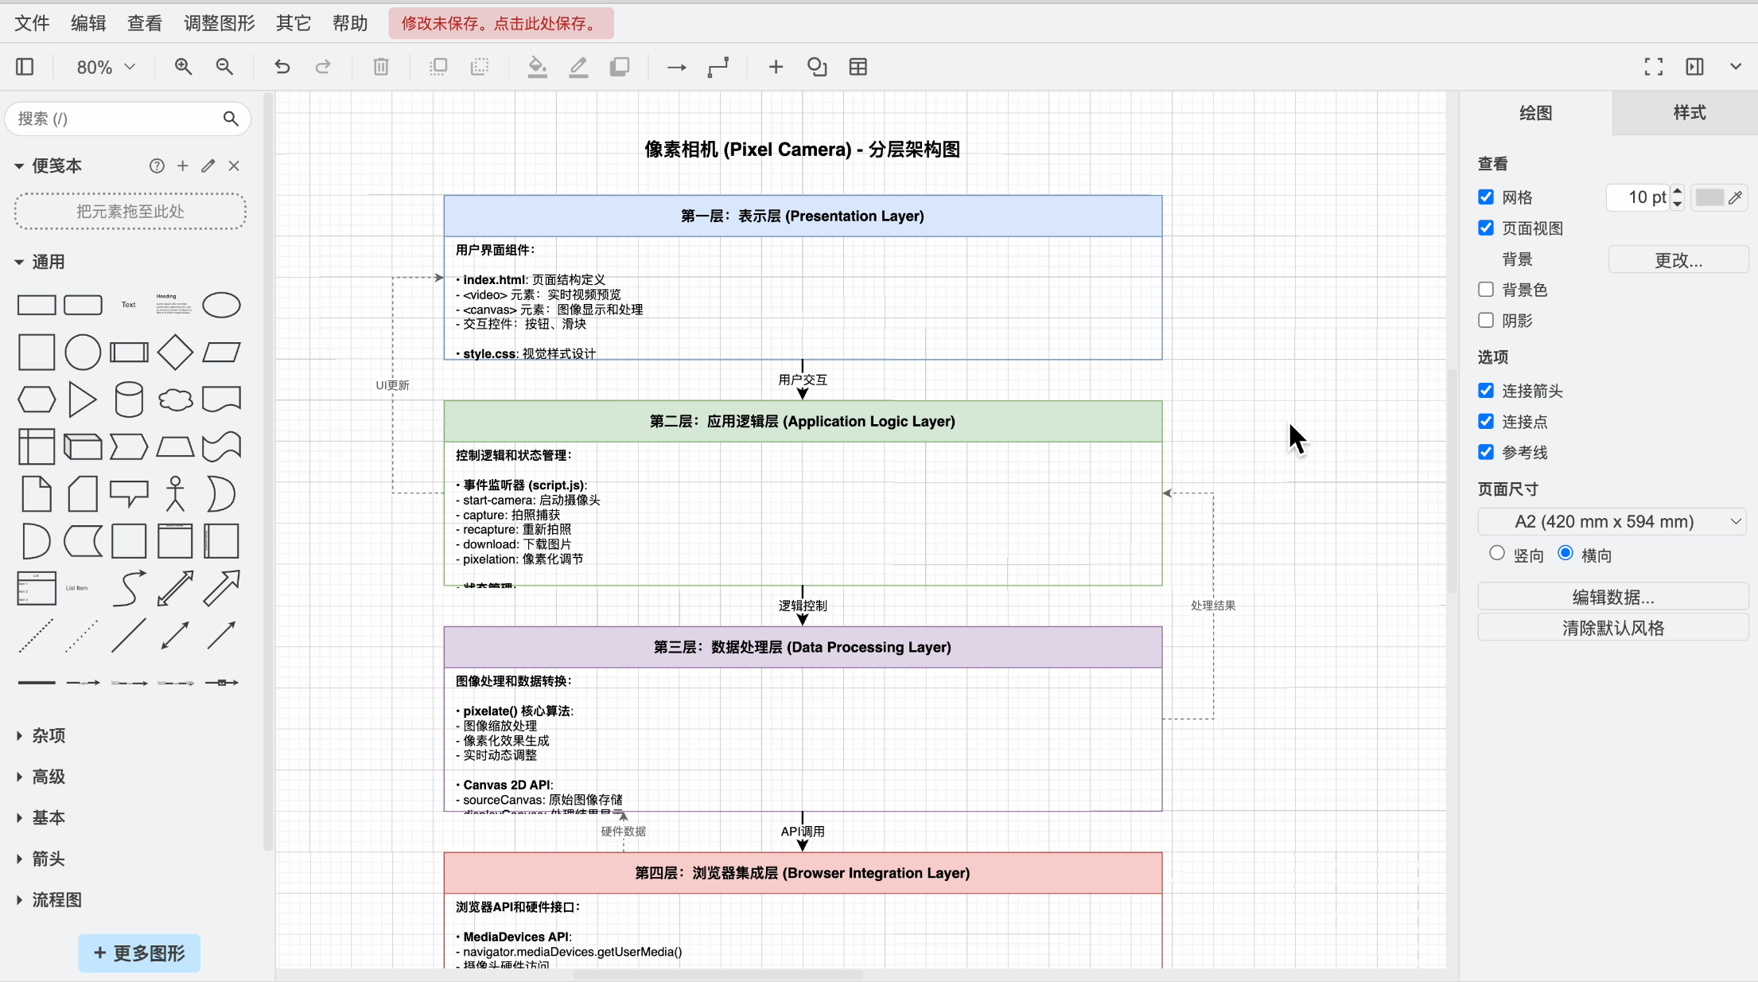Viewport: 1758px width, 982px height.
Task: Expand the 流程图 shape category
Action: coord(56,900)
